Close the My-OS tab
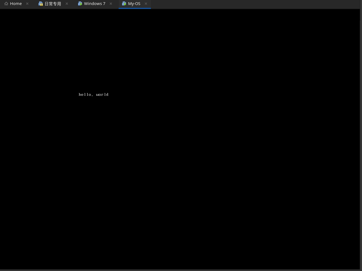The height and width of the screenshot is (271, 362). [x=146, y=4]
